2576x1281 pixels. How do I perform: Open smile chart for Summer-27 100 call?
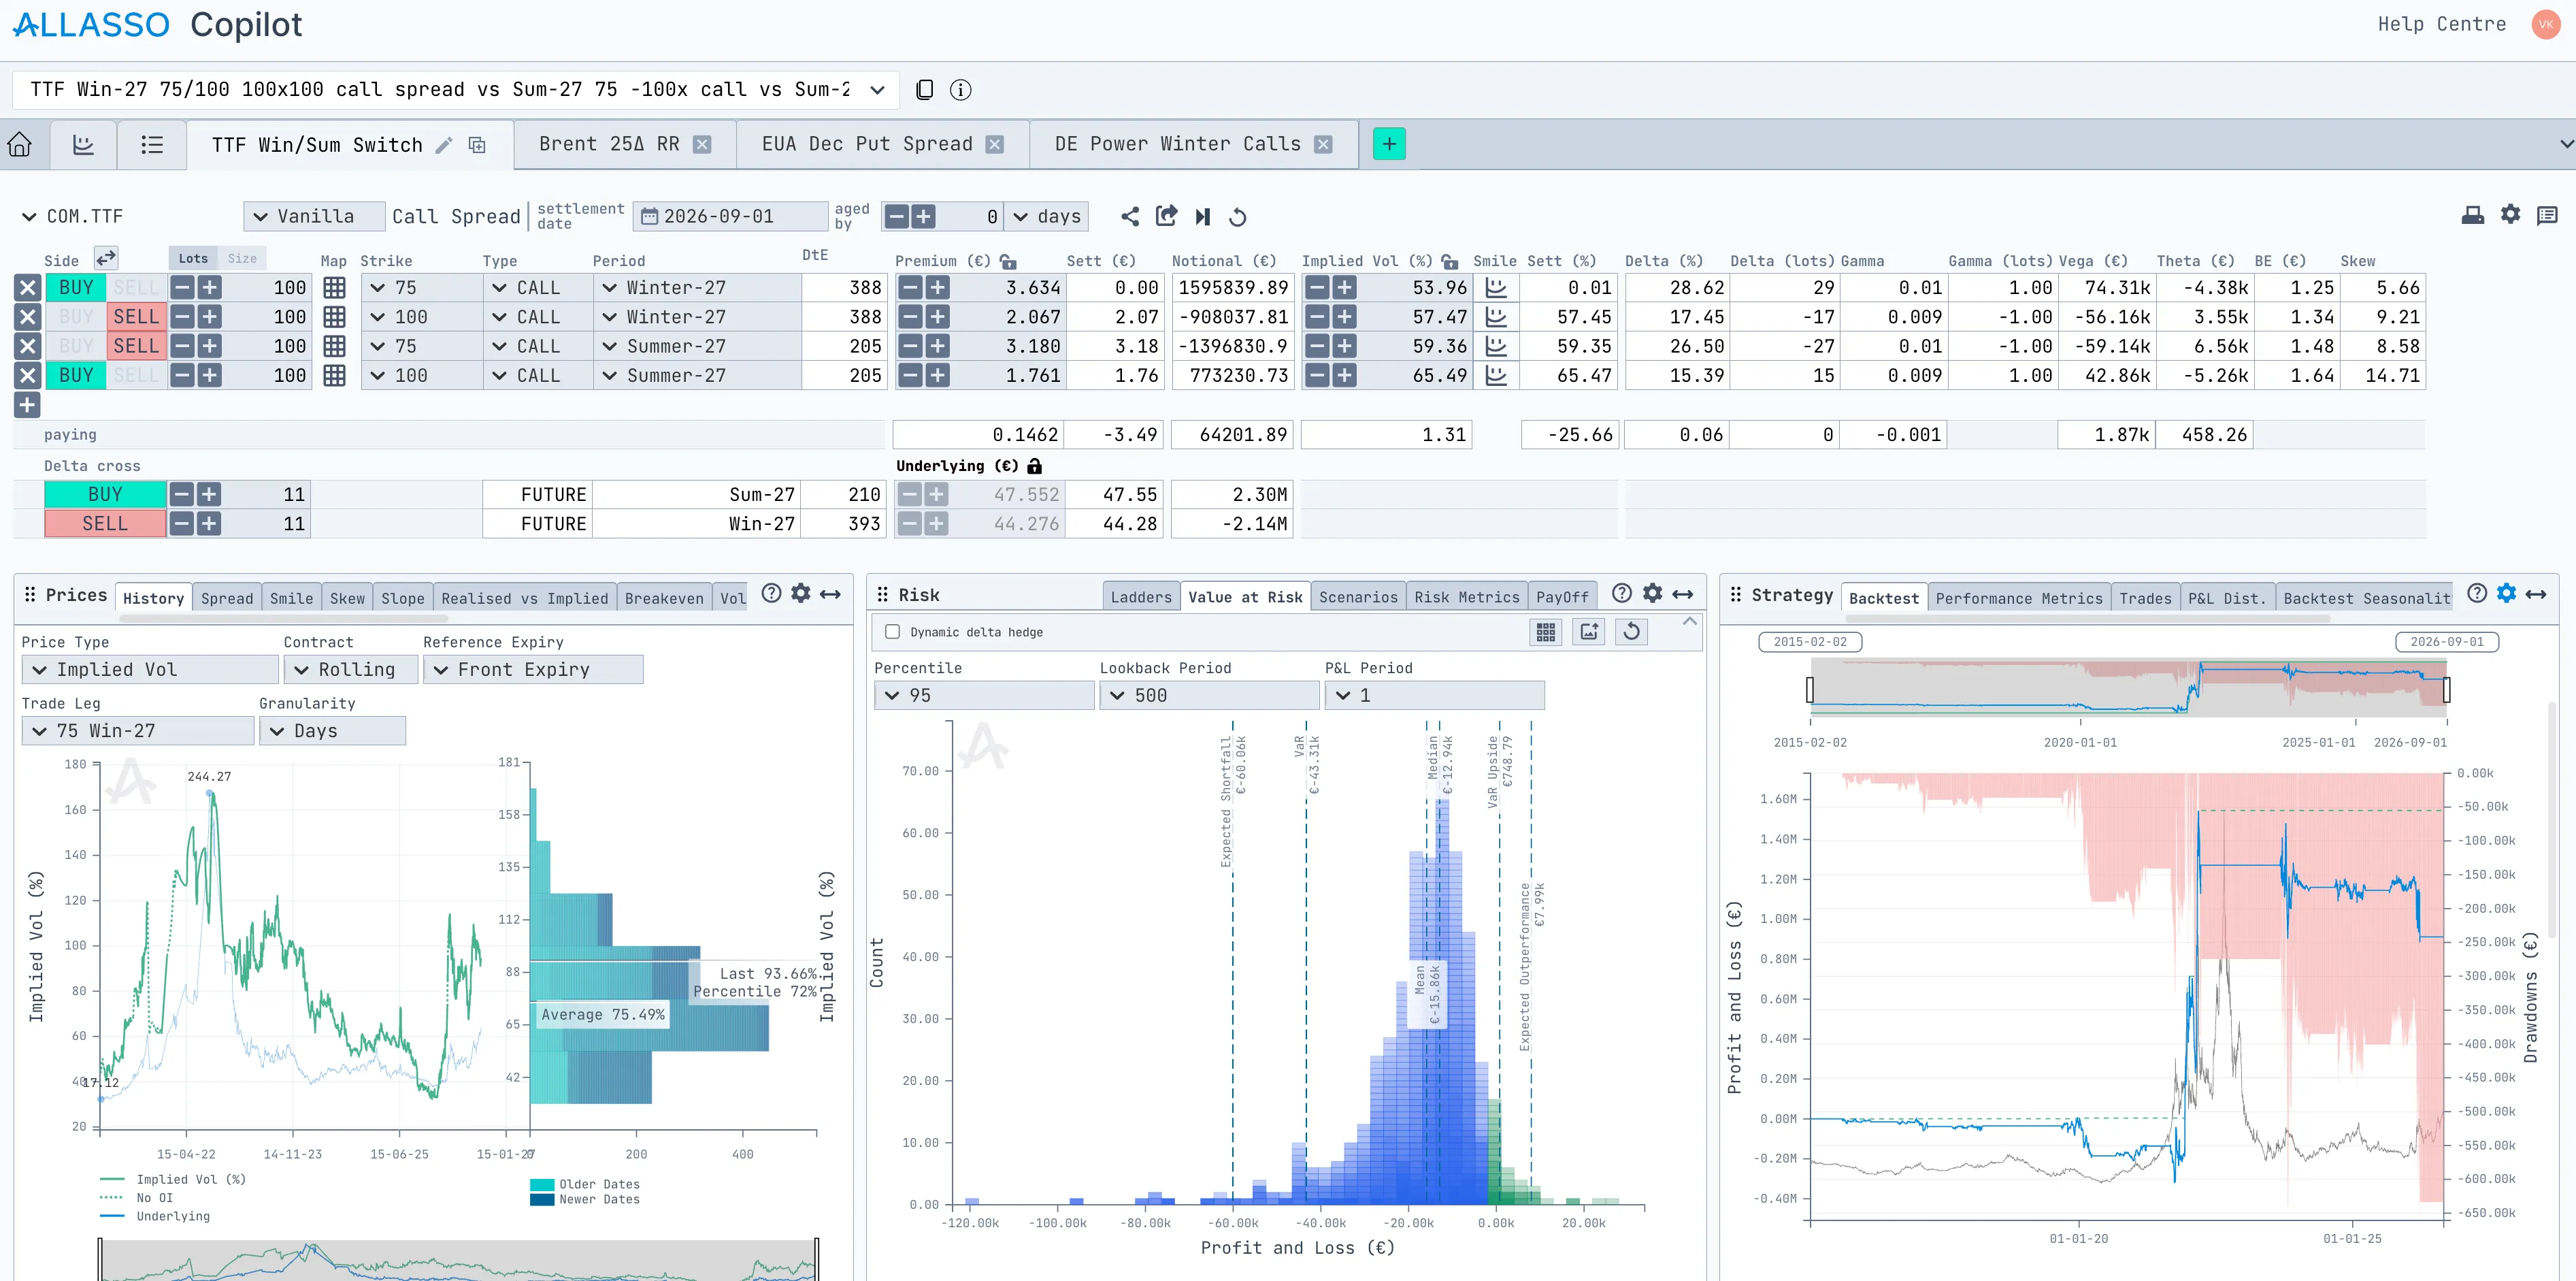(x=1496, y=376)
